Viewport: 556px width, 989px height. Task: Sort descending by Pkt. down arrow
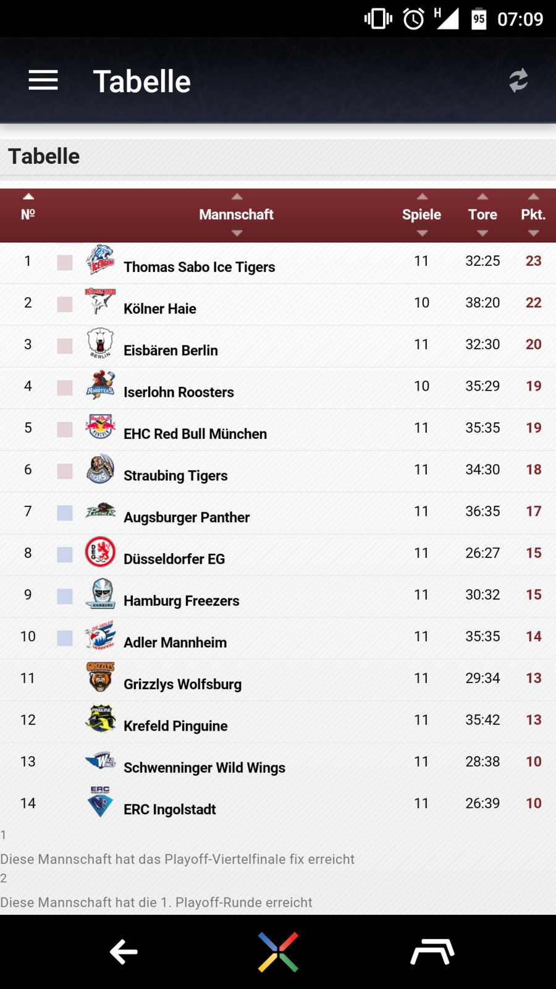(x=533, y=233)
